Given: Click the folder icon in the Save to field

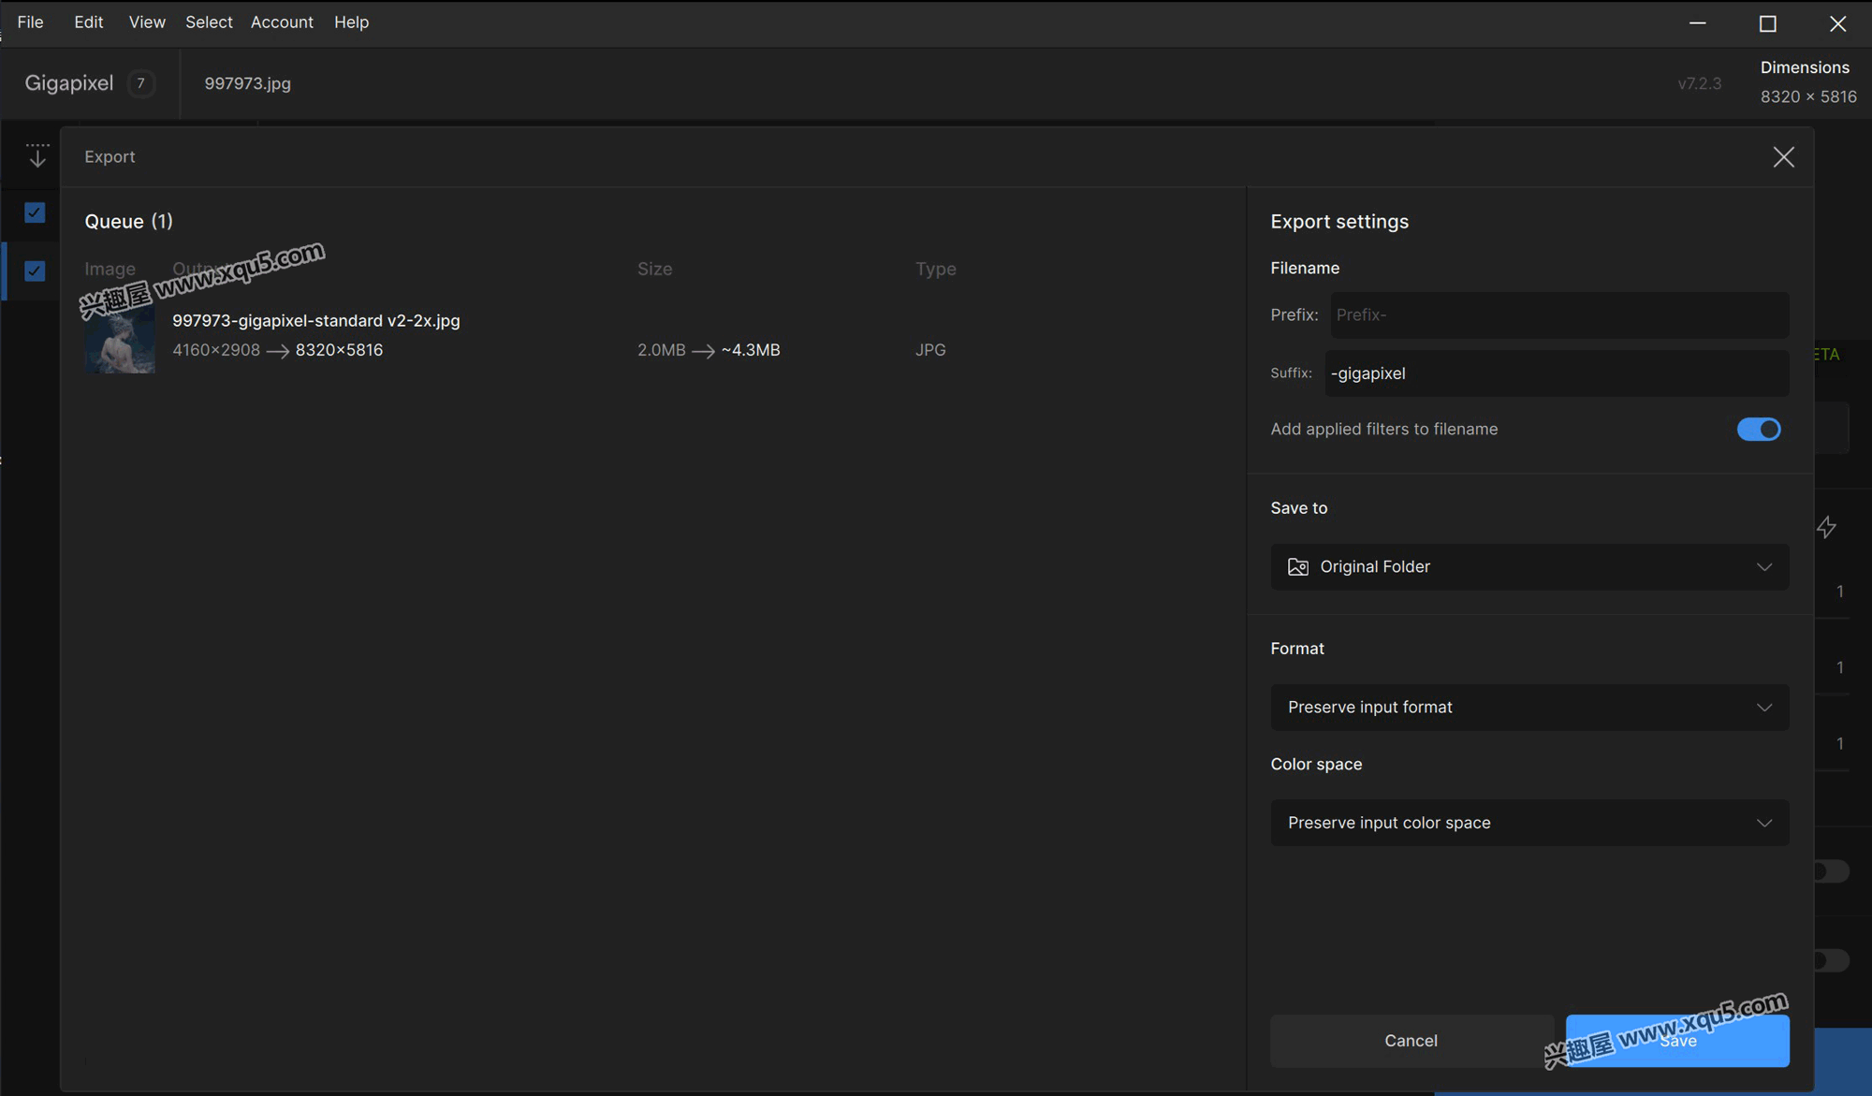Looking at the screenshot, I should coord(1297,567).
